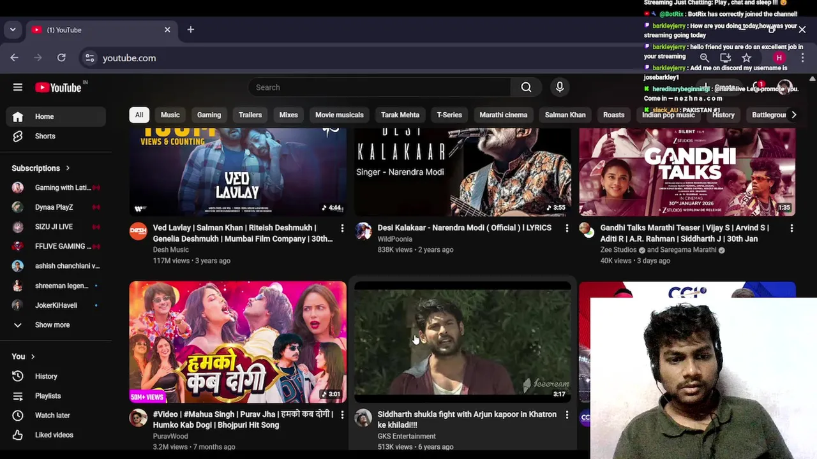Open options menu for Desi Kalakaar video
This screenshot has height=459, width=817.
coord(567,228)
